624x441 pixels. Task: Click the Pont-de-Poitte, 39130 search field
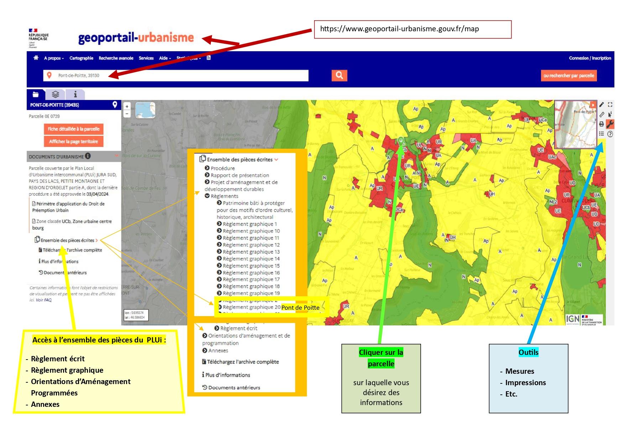tap(176, 75)
